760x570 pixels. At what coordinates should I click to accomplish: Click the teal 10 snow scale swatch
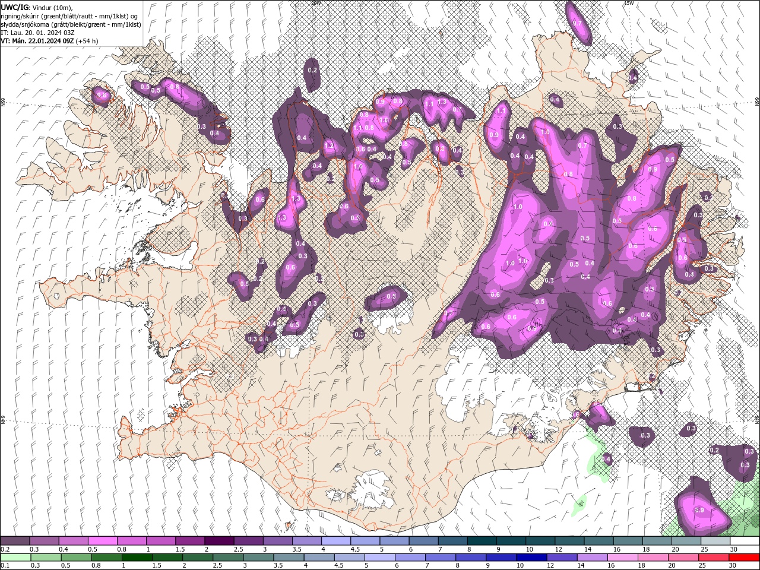tap(540, 541)
